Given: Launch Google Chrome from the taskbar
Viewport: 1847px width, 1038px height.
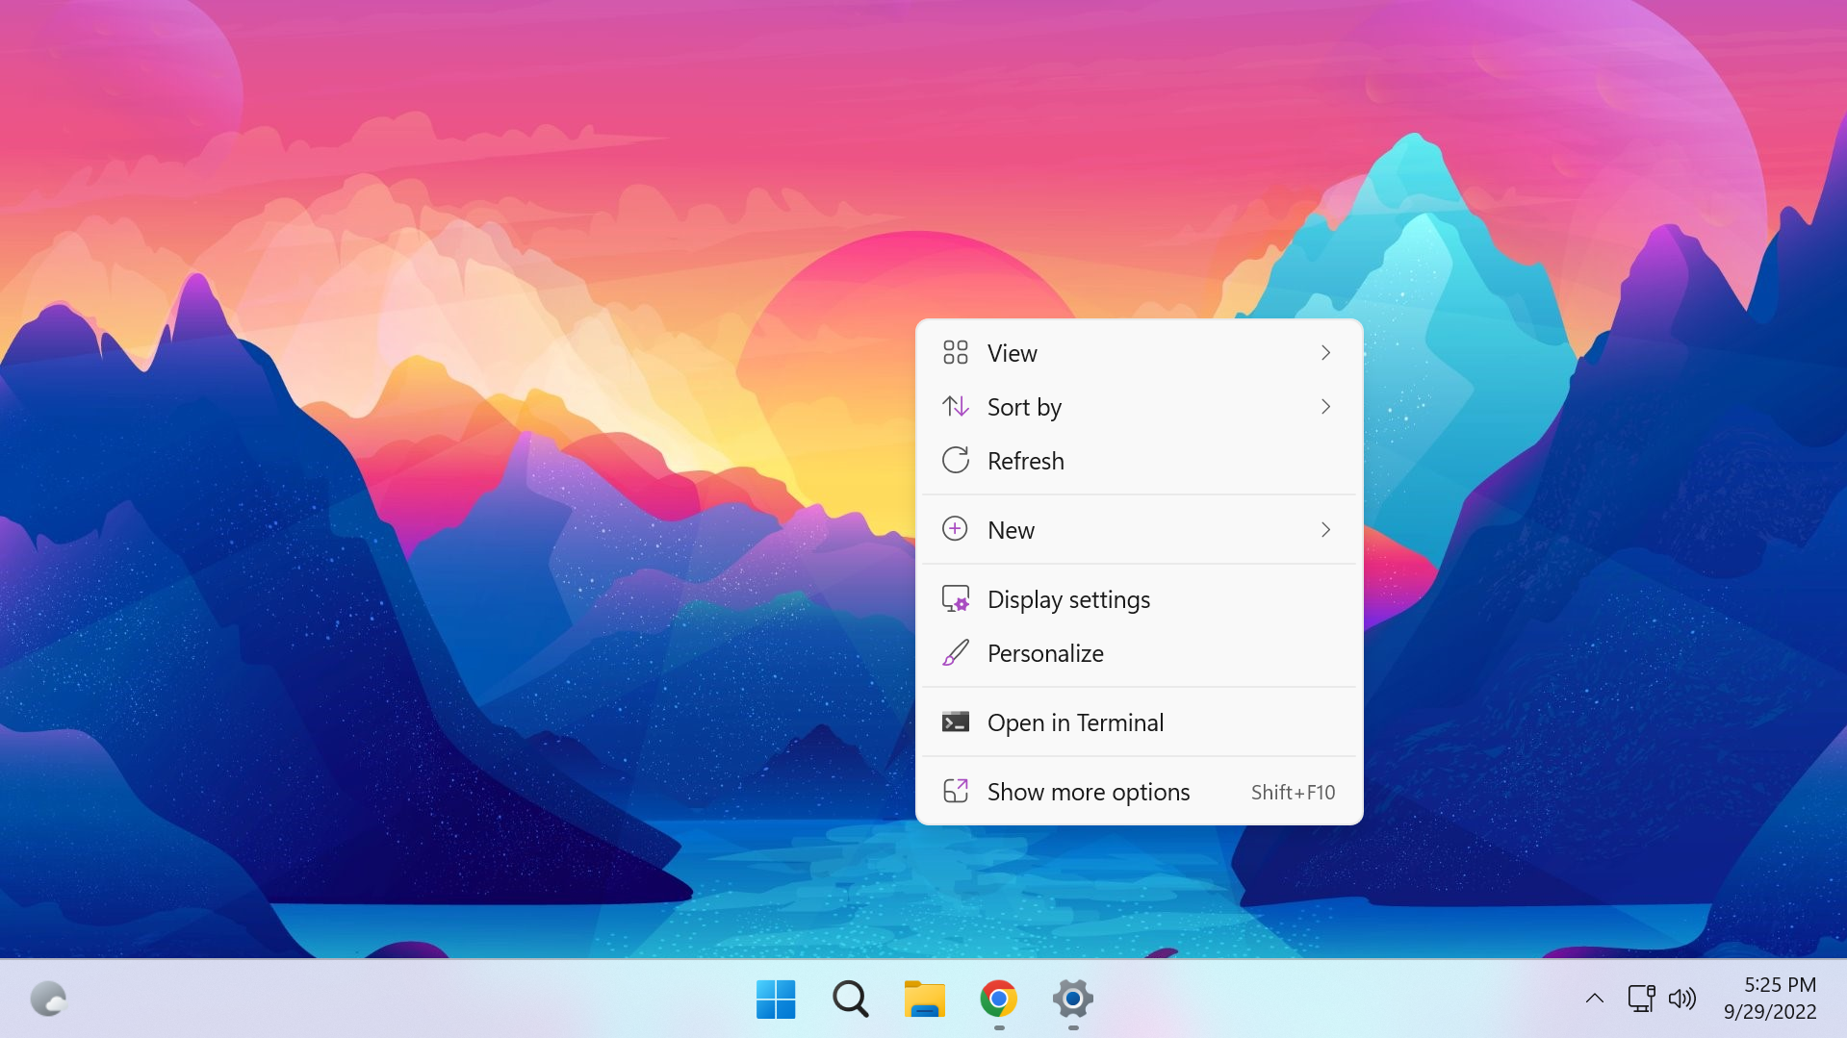Looking at the screenshot, I should (x=998, y=999).
